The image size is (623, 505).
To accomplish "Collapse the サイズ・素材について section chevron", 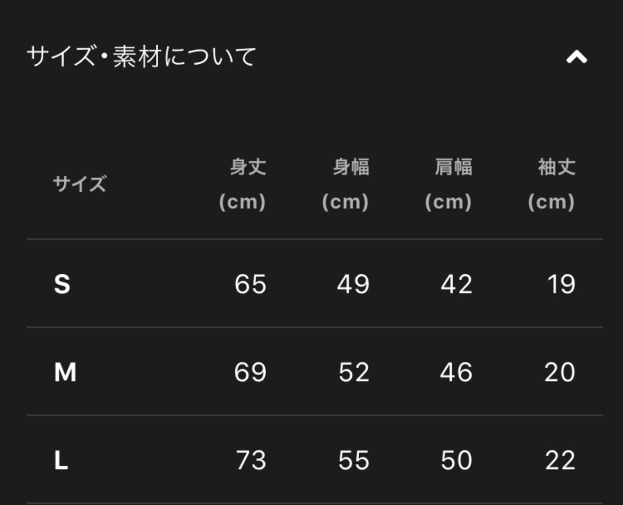I will coord(577,57).
